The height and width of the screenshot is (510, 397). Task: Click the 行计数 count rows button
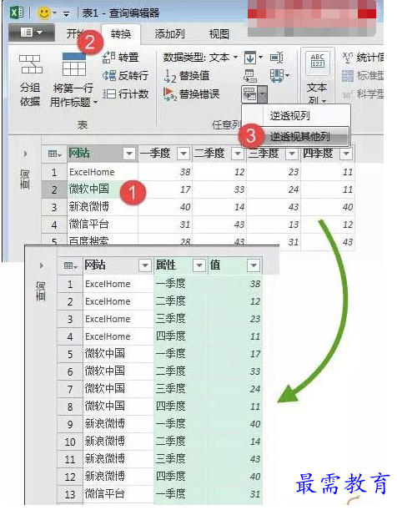point(125,94)
